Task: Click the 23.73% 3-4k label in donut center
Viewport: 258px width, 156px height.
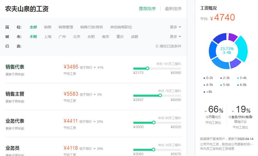Action: (x=227, y=51)
